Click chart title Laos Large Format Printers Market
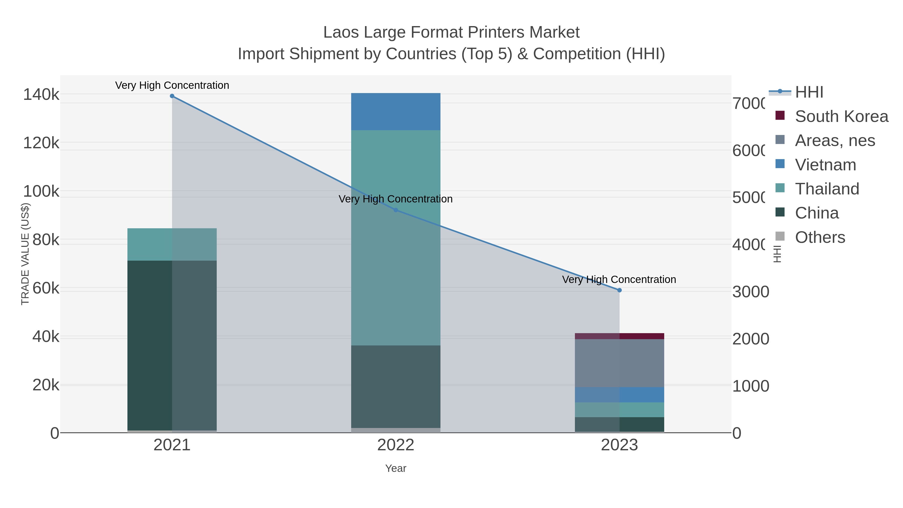Image resolution: width=903 pixels, height=508 pixels. click(452, 32)
